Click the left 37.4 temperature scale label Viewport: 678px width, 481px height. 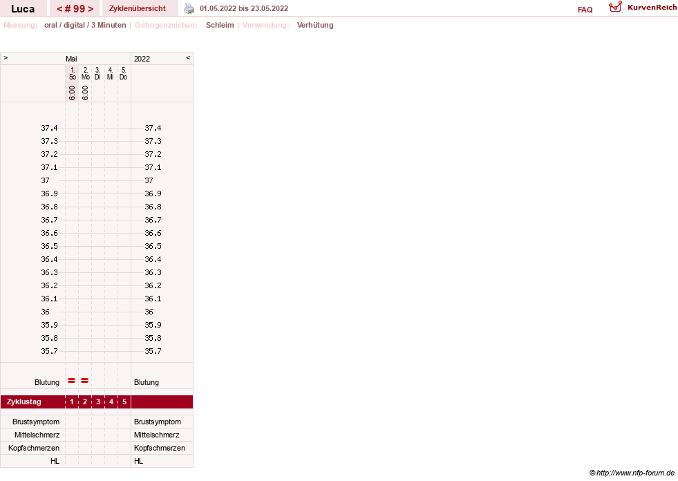(x=49, y=128)
